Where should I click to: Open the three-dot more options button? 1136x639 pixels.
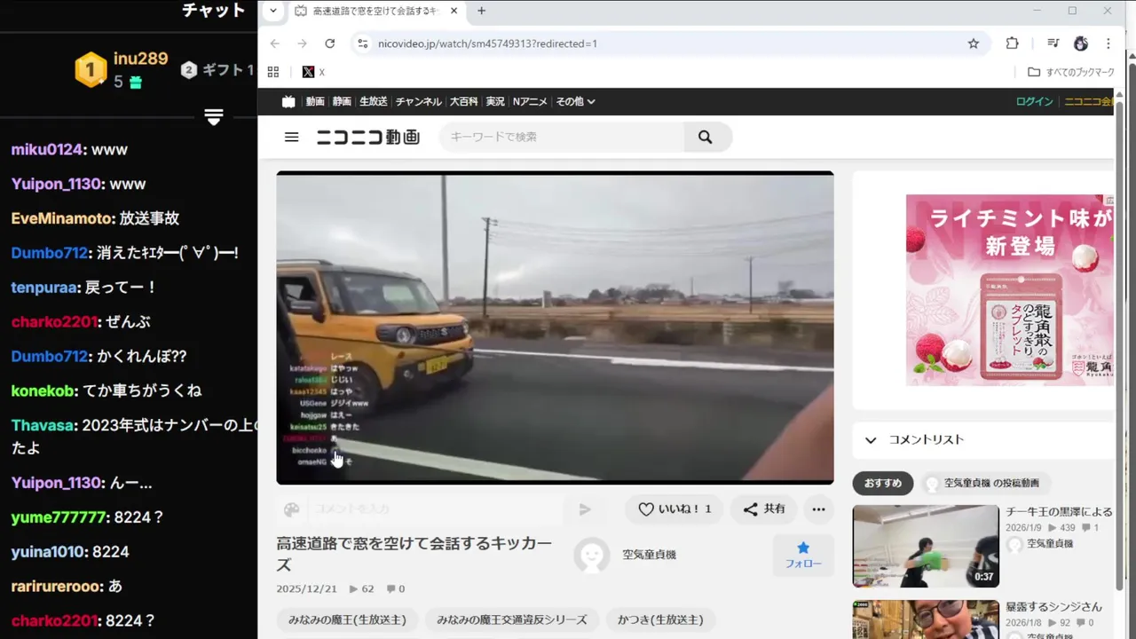pyautogui.click(x=818, y=509)
